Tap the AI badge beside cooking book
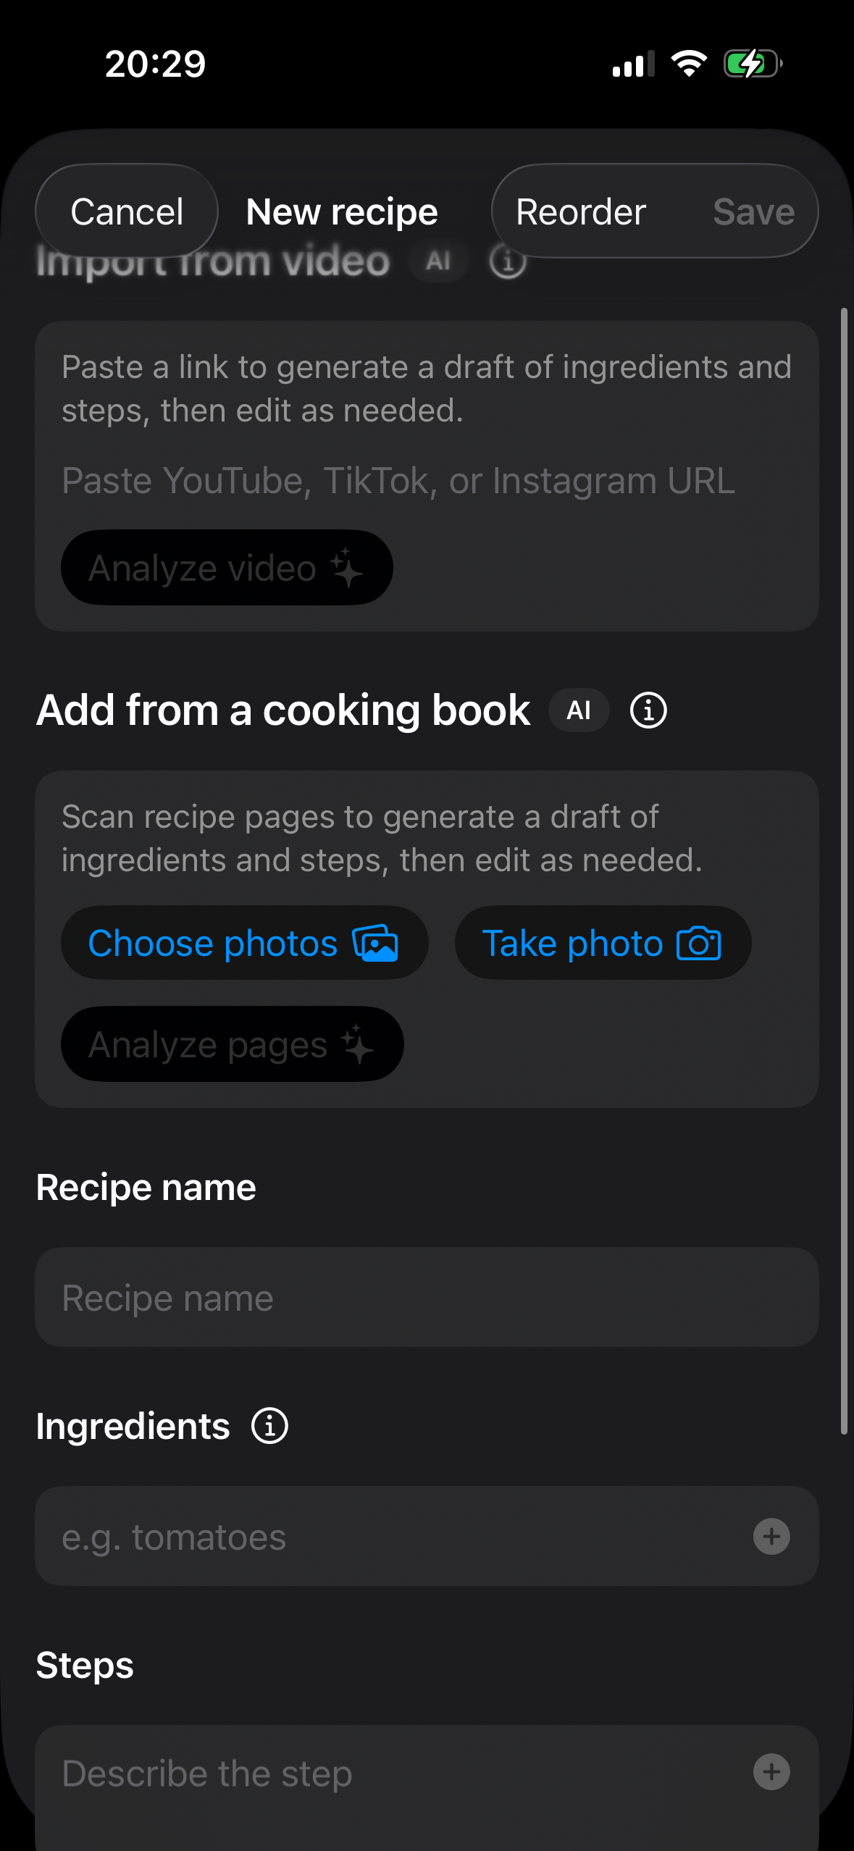 [x=579, y=710]
